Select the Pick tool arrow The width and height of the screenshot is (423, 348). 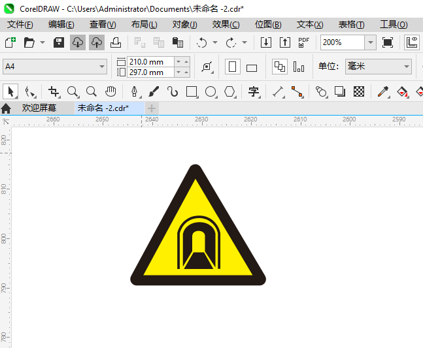click(x=10, y=91)
